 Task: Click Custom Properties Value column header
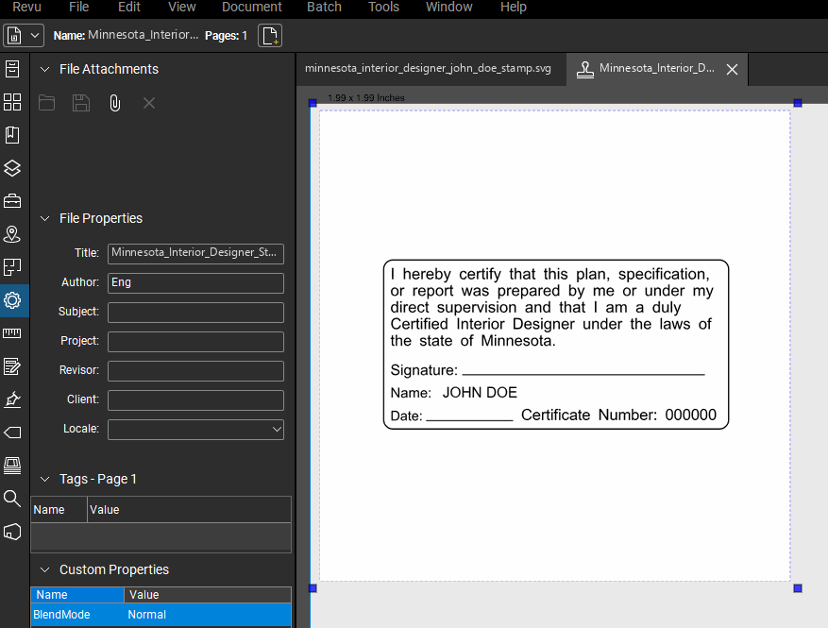[208, 595]
